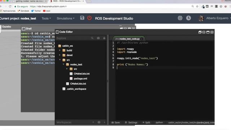
Task: Click the 'Current project: nodes_test' label
Action: coord(18,18)
